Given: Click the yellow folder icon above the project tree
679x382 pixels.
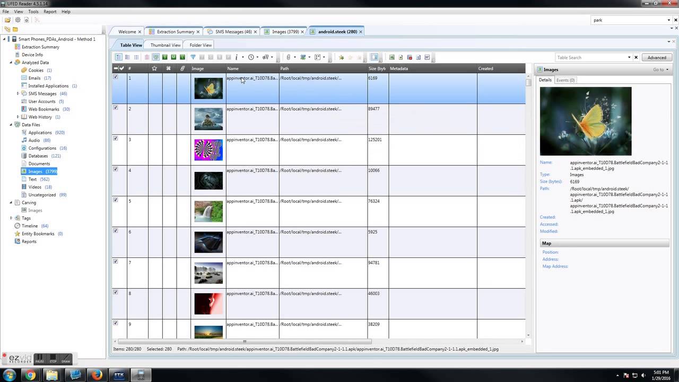Looking at the screenshot, I should (15, 29).
